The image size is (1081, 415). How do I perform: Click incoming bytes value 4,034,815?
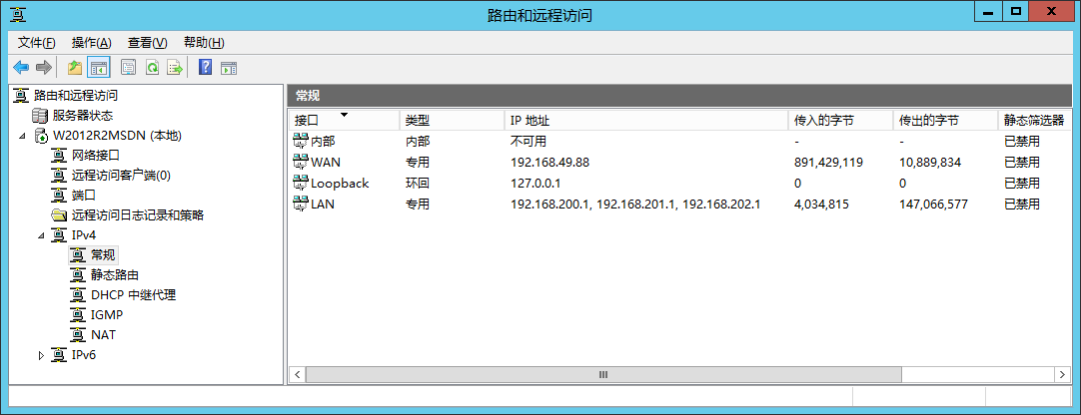click(822, 204)
